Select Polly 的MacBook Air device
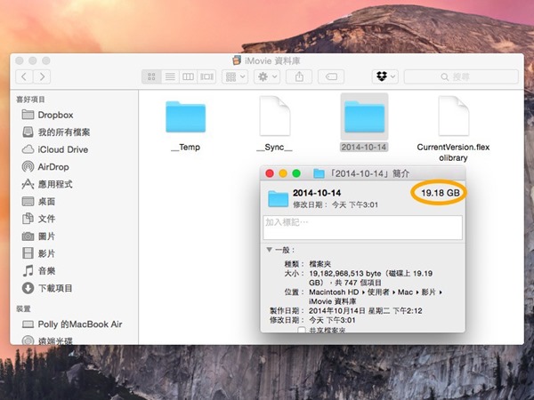The width and height of the screenshot is (534, 400). click(72, 324)
